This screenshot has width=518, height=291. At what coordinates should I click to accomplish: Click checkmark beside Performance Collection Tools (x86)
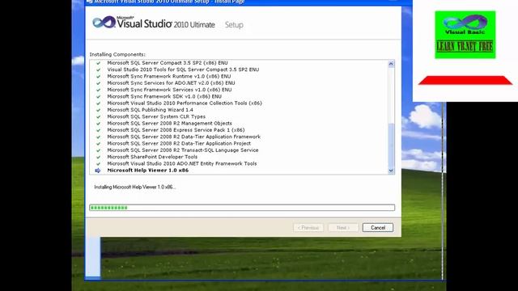(x=98, y=103)
